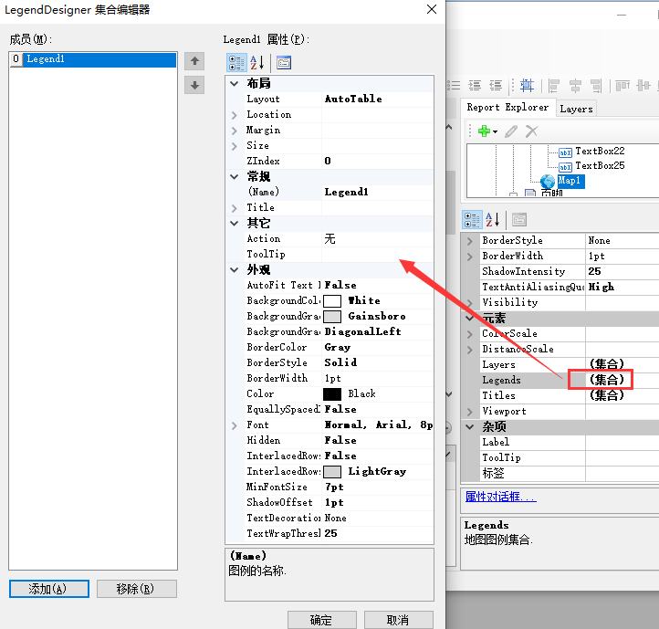This screenshot has height=629, width=659.
Task: Select TextBox25 node icon in tree
Action: (x=565, y=167)
